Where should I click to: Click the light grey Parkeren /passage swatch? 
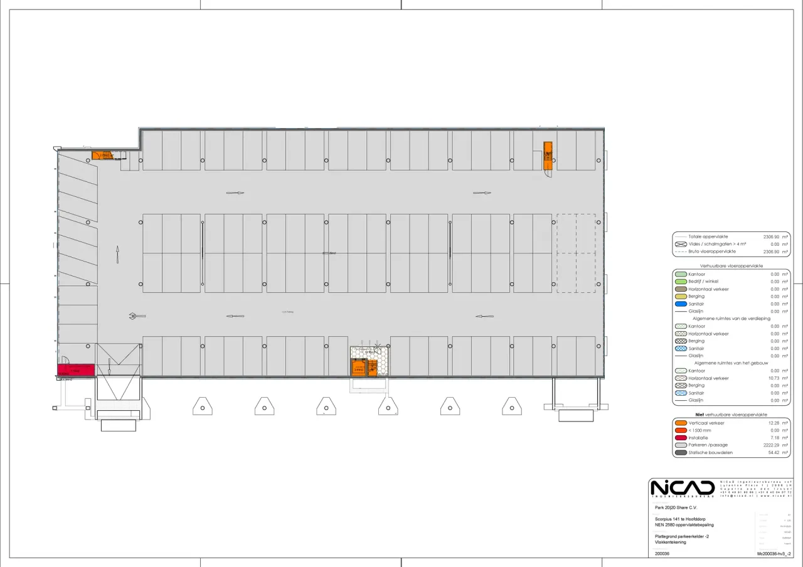(681, 445)
